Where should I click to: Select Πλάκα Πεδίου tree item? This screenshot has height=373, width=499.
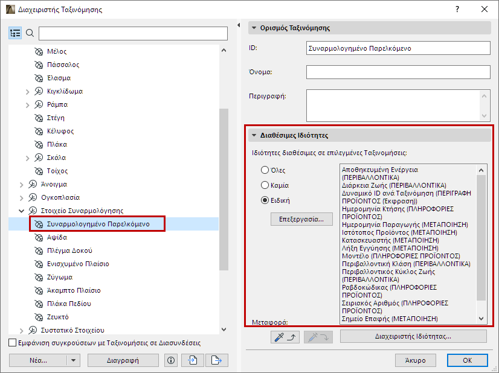click(x=69, y=304)
